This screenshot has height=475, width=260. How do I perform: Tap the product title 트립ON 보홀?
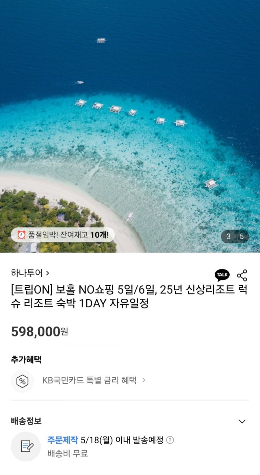click(x=129, y=296)
